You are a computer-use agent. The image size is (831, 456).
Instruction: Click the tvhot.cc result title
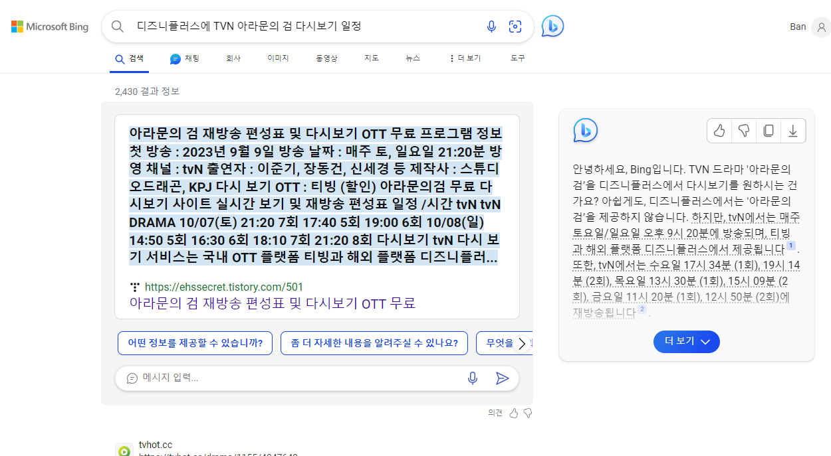point(156,445)
